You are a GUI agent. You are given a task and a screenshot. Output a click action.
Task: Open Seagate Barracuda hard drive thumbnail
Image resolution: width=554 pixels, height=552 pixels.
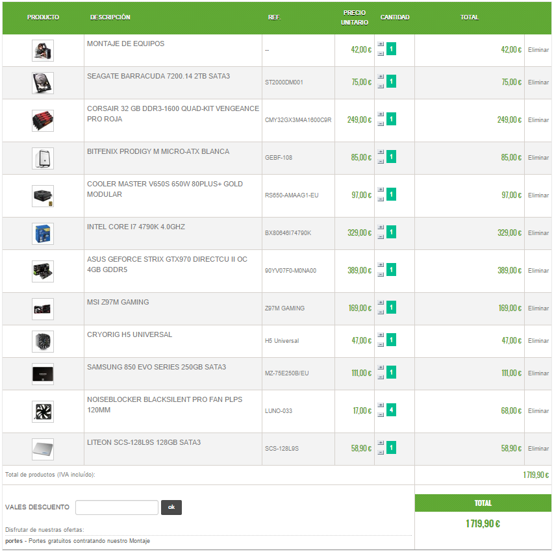43,83
